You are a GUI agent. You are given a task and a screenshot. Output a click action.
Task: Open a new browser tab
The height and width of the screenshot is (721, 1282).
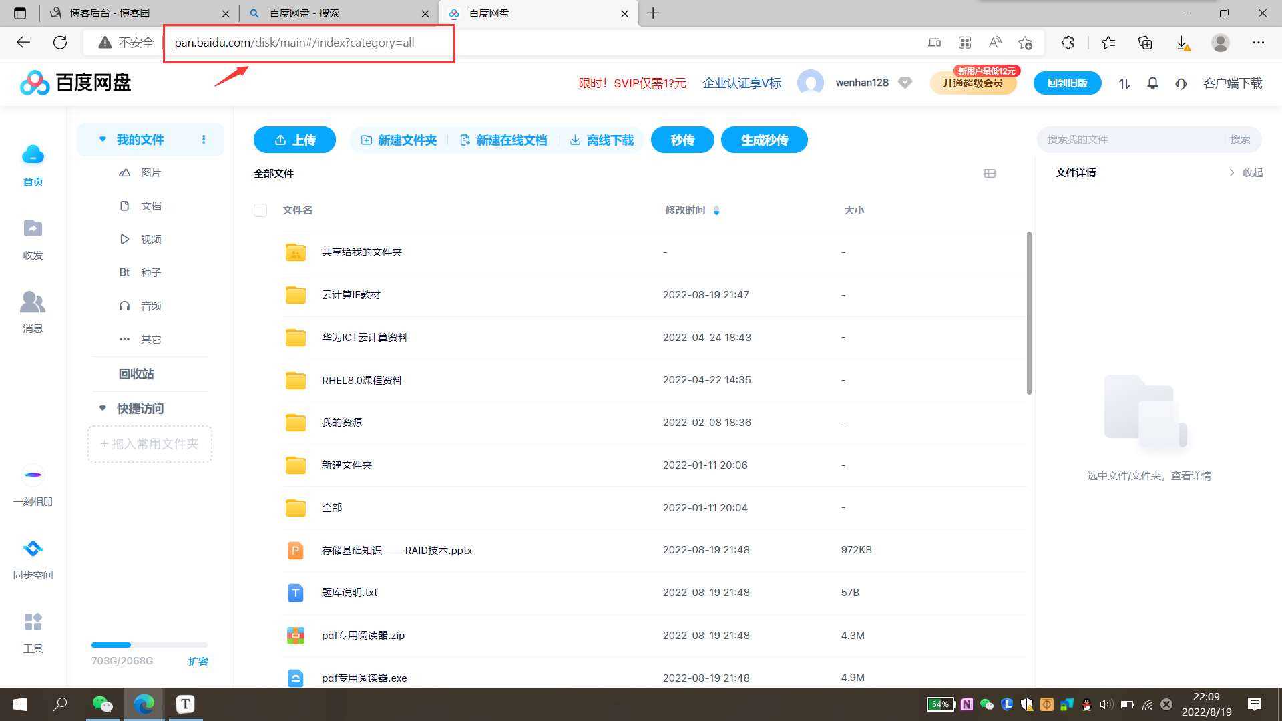click(653, 13)
